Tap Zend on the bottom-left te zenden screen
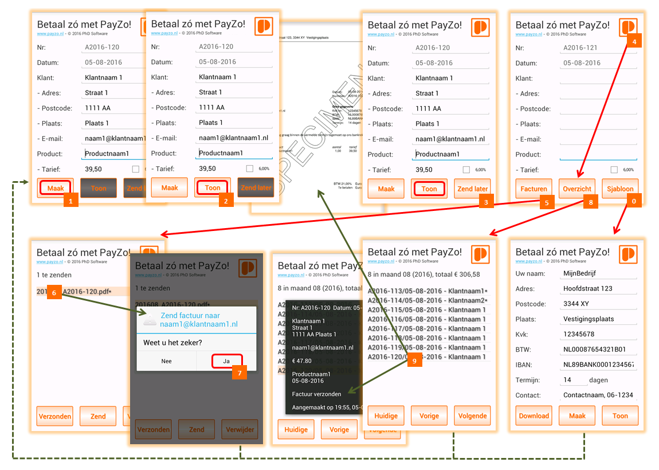The image size is (659, 470). 98,416
